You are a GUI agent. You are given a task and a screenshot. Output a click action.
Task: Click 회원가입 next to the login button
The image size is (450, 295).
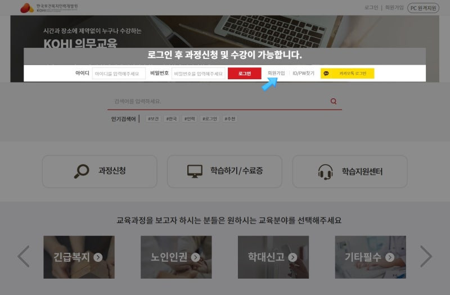click(276, 73)
